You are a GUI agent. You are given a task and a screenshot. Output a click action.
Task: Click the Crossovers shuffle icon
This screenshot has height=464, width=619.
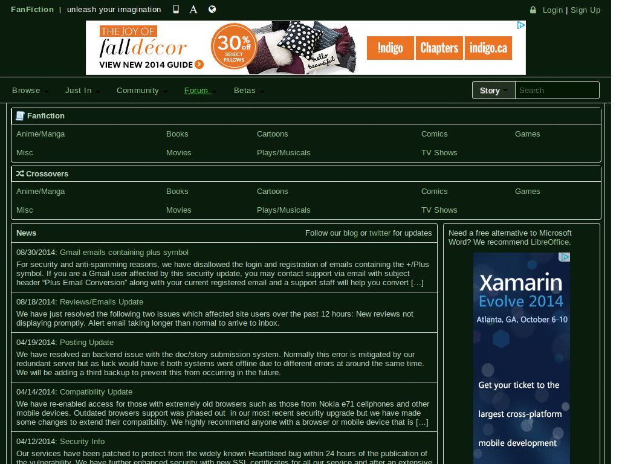(20, 173)
